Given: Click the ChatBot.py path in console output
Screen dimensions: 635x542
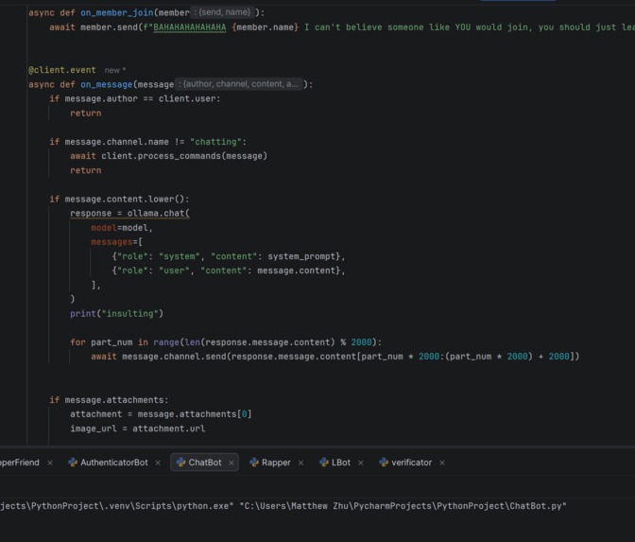Looking at the screenshot, I should pyautogui.click(x=403, y=506).
